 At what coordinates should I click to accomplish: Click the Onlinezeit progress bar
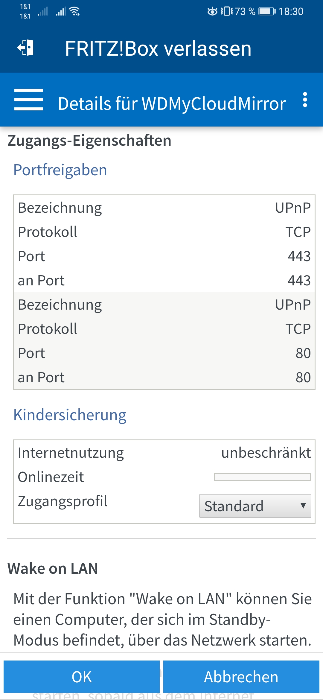coord(263,477)
